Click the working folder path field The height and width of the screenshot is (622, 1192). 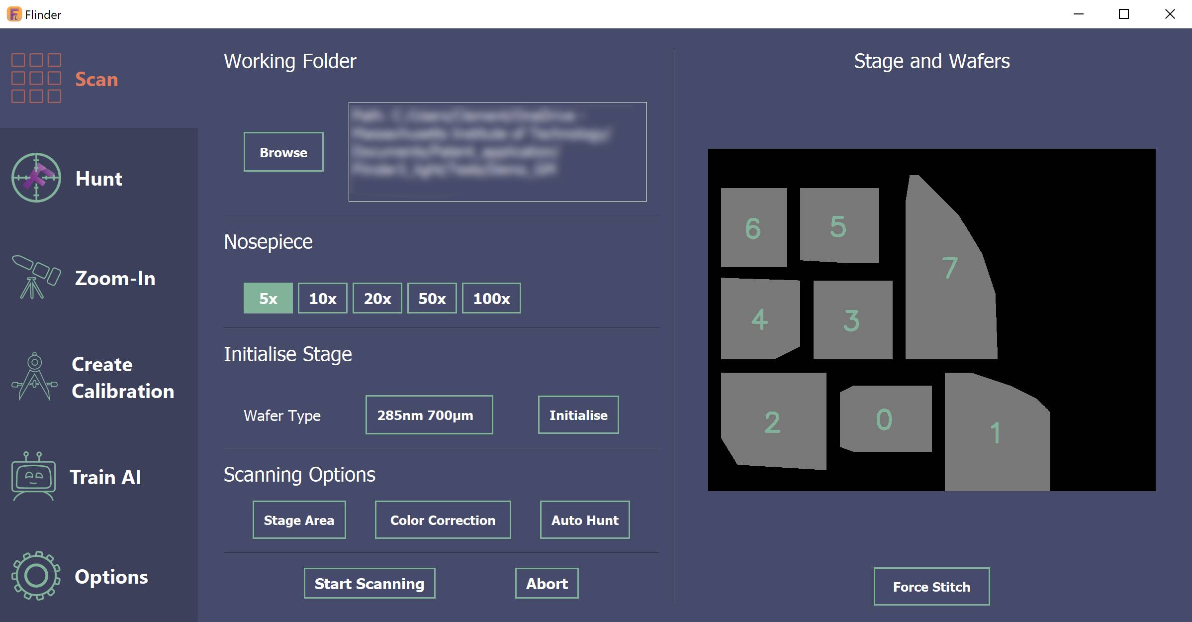pyautogui.click(x=497, y=152)
